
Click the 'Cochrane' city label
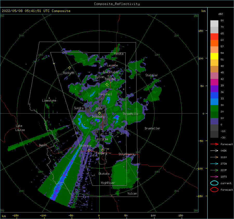click(x=85, y=146)
